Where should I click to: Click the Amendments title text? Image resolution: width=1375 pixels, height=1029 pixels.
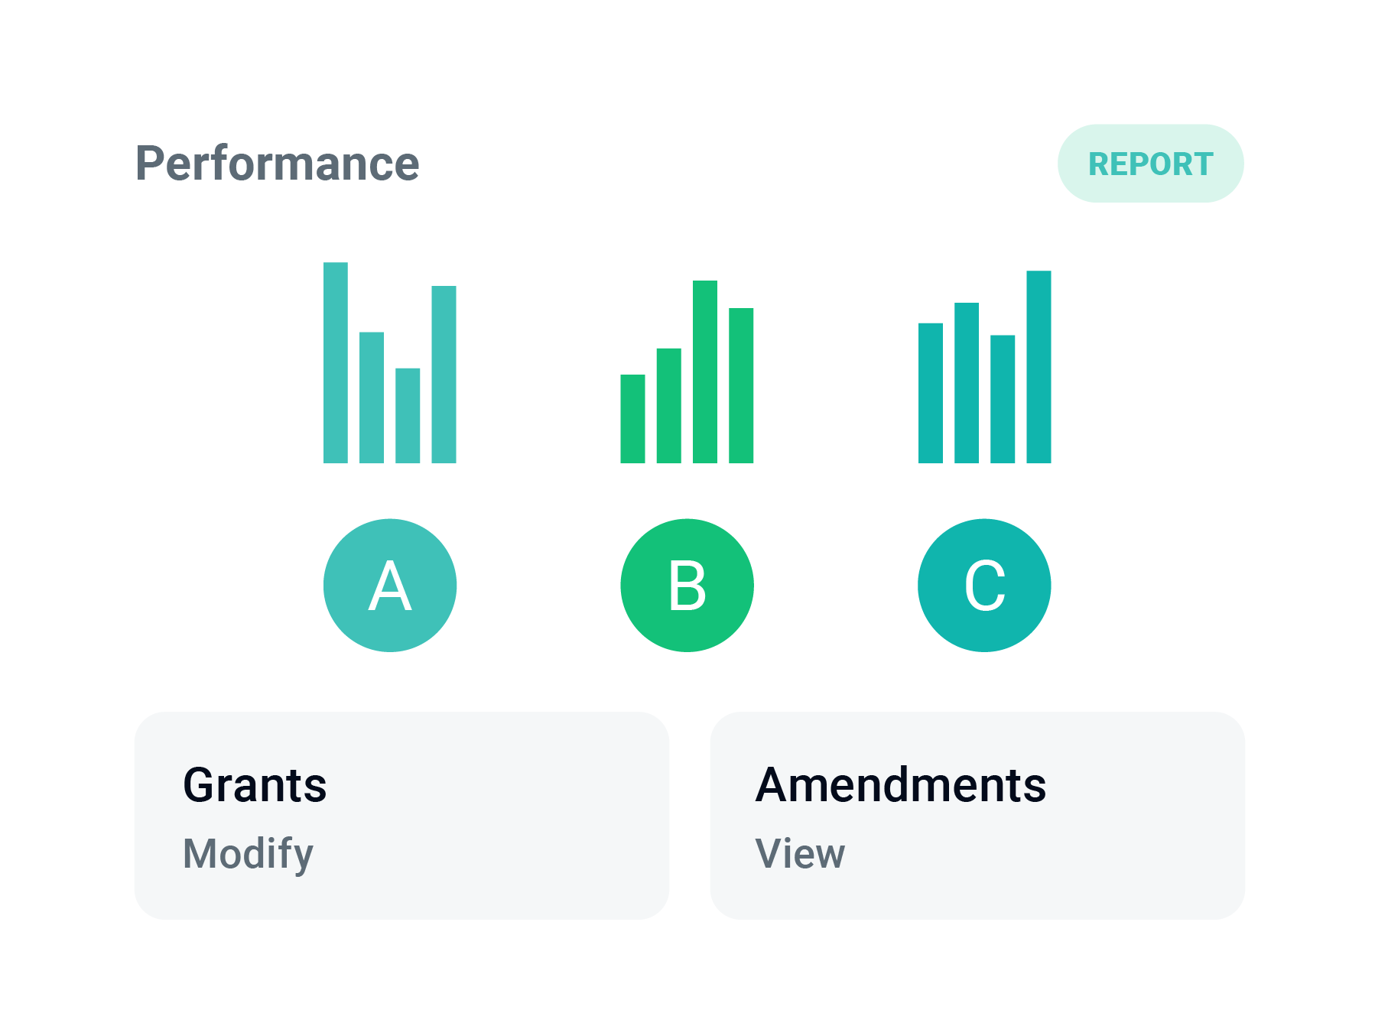pyautogui.click(x=901, y=785)
